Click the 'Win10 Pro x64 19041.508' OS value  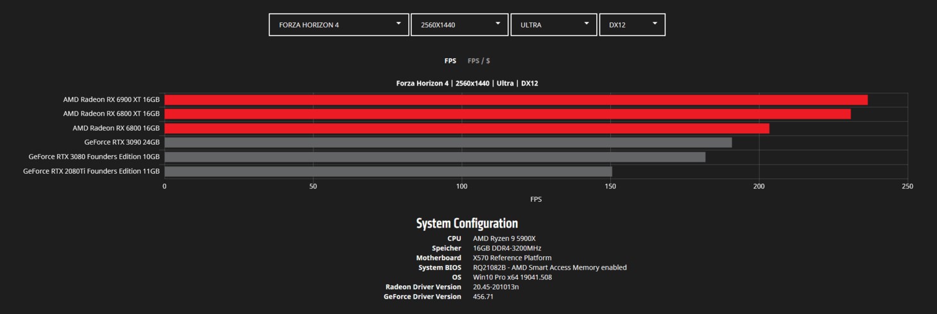tap(512, 277)
